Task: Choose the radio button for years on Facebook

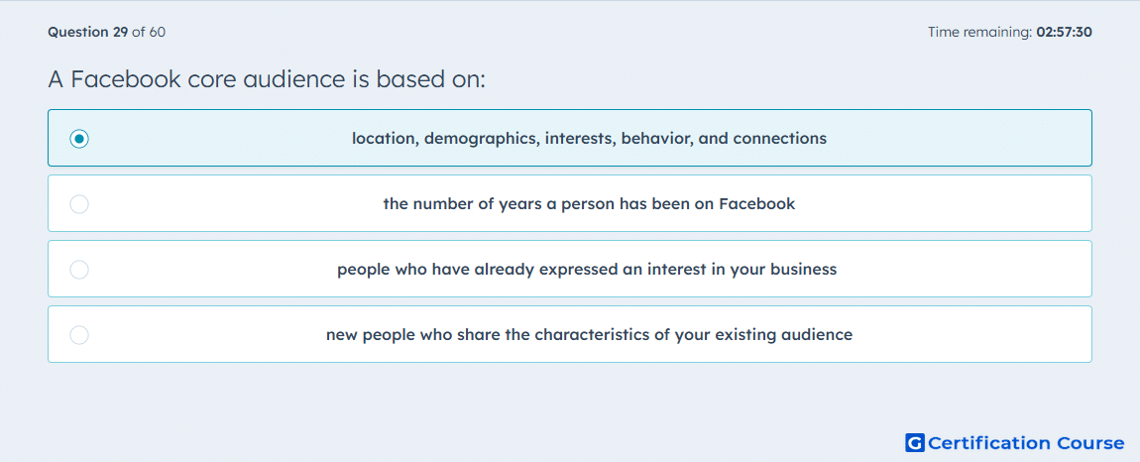Action: (x=79, y=203)
